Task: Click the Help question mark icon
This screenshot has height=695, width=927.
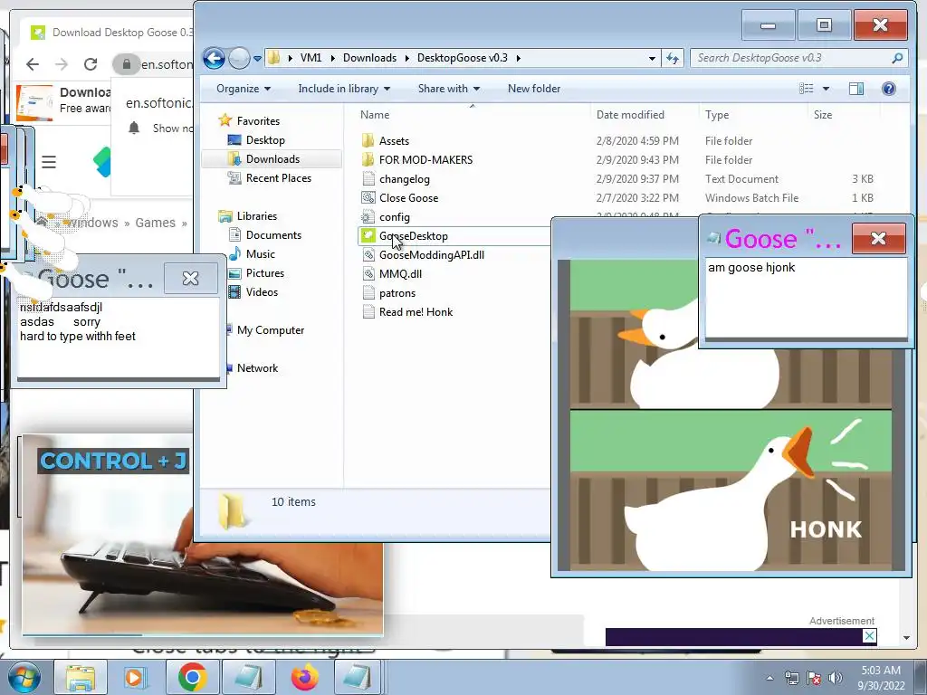Action: pyautogui.click(x=889, y=89)
